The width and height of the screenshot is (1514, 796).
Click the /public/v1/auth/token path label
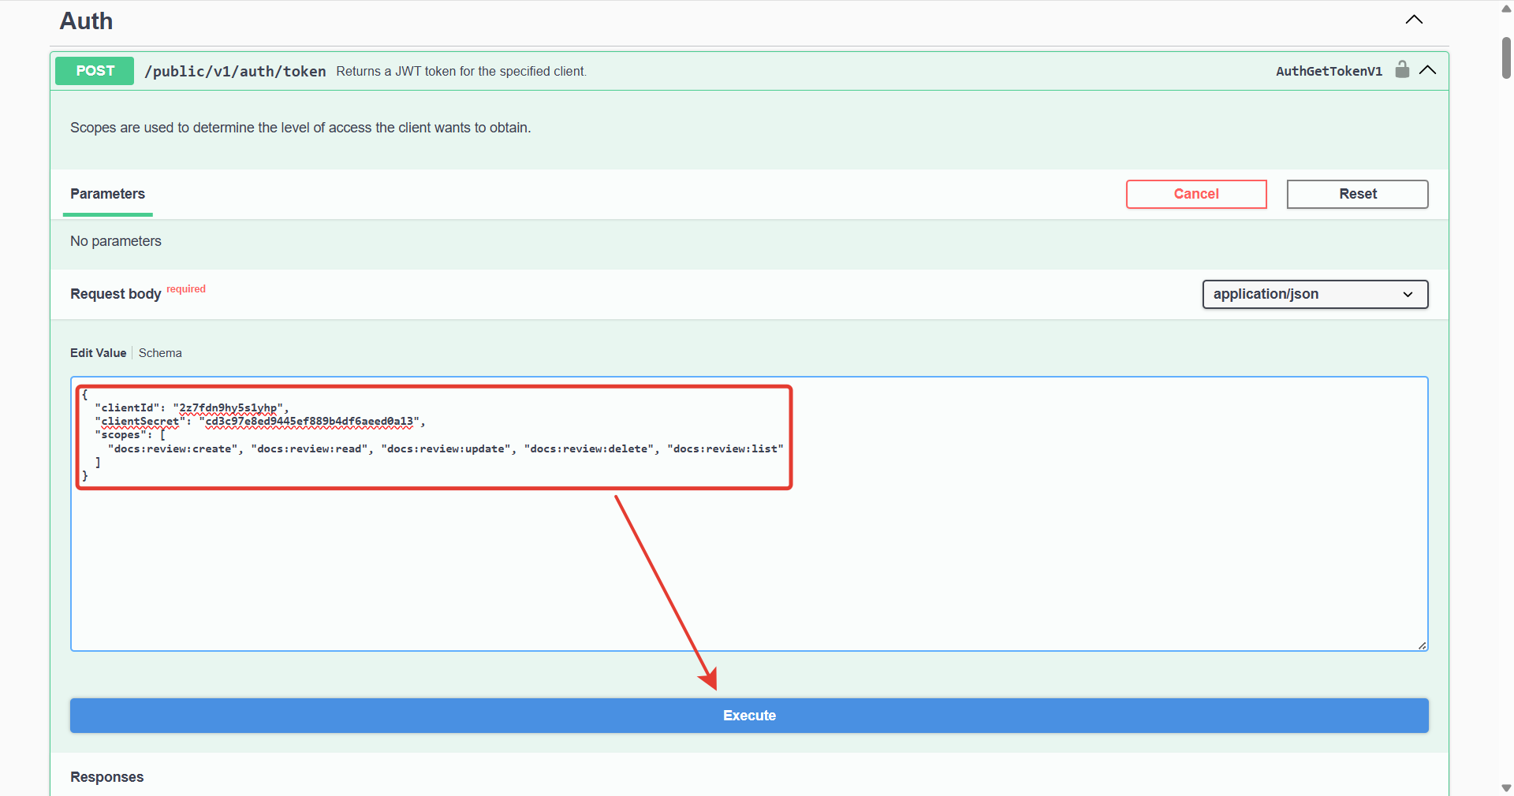[x=234, y=71]
